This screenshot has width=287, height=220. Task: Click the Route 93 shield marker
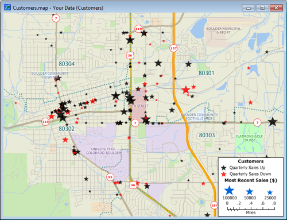pos(110,177)
